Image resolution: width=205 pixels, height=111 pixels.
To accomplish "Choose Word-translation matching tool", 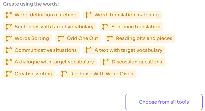I will pos(126,15).
